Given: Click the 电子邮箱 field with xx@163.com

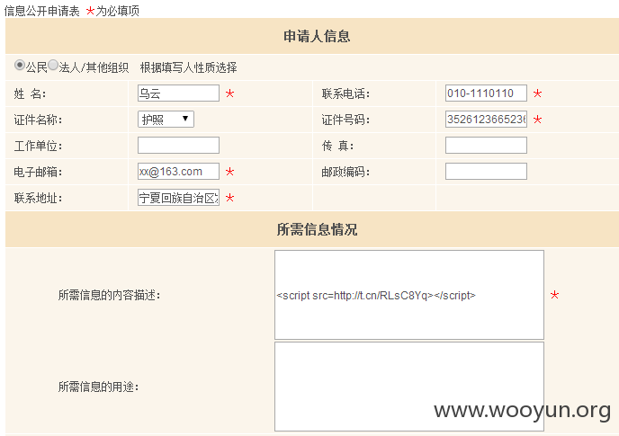Looking at the screenshot, I should pos(178,171).
